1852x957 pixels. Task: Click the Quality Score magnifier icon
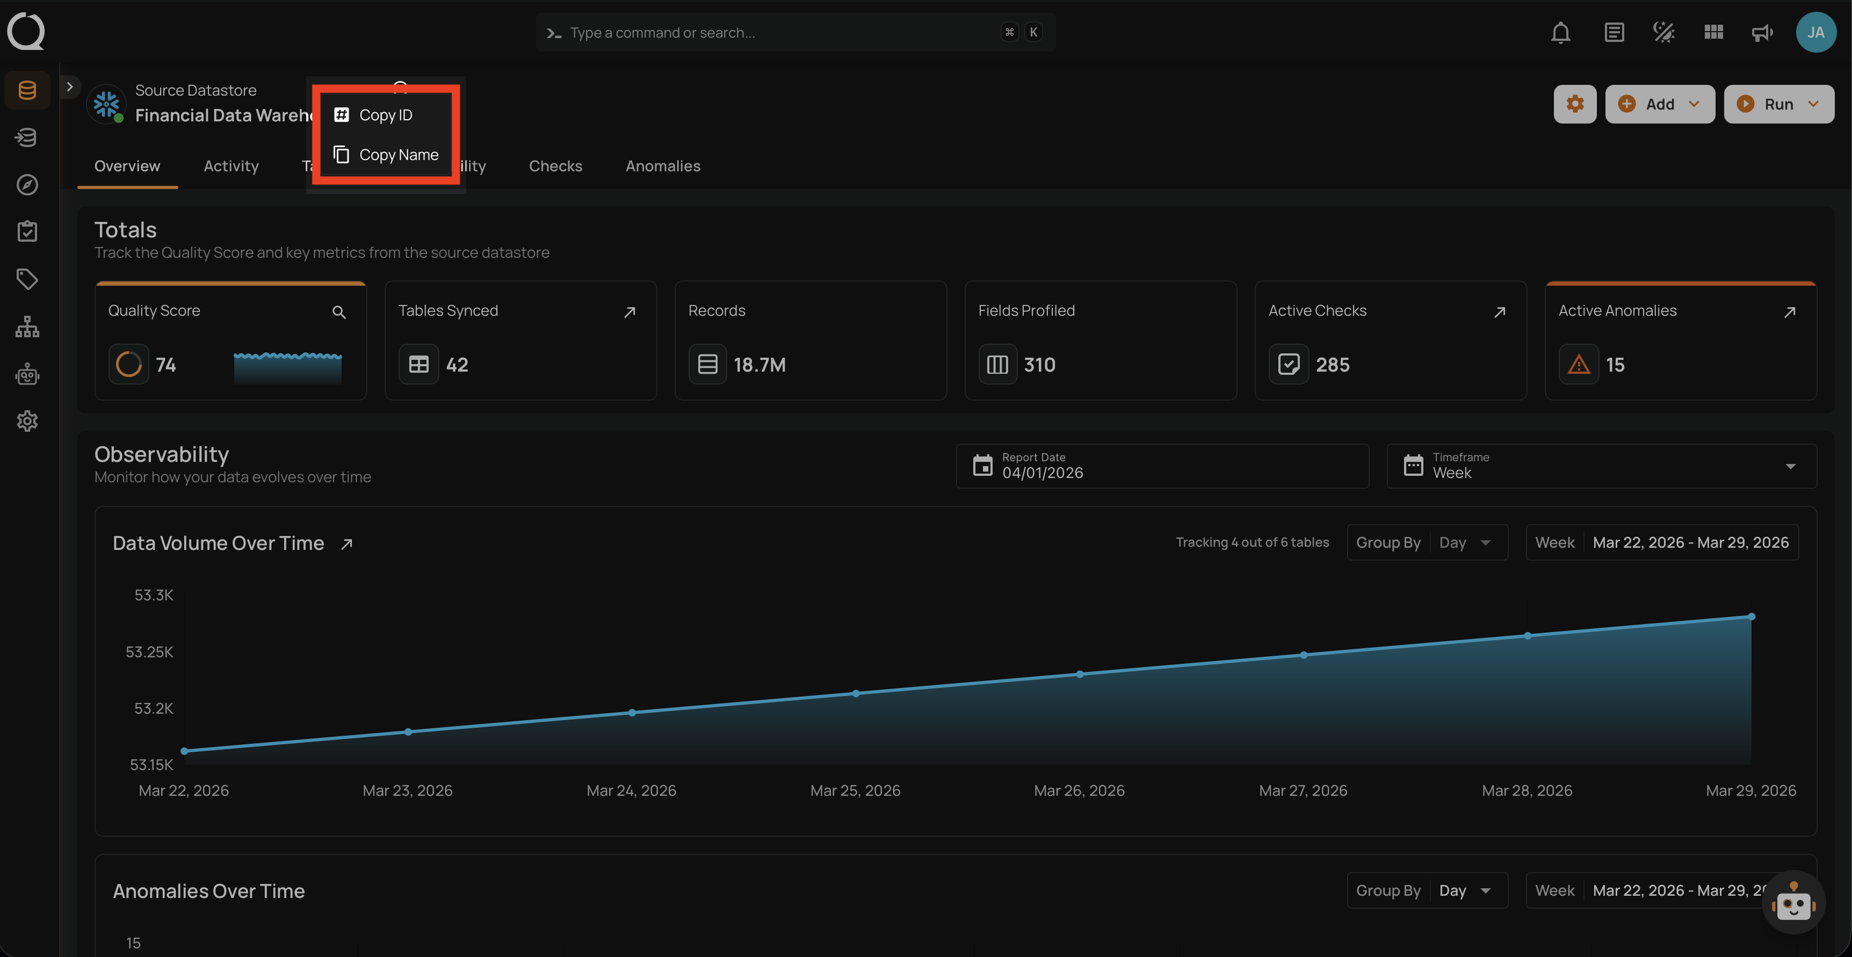(338, 312)
